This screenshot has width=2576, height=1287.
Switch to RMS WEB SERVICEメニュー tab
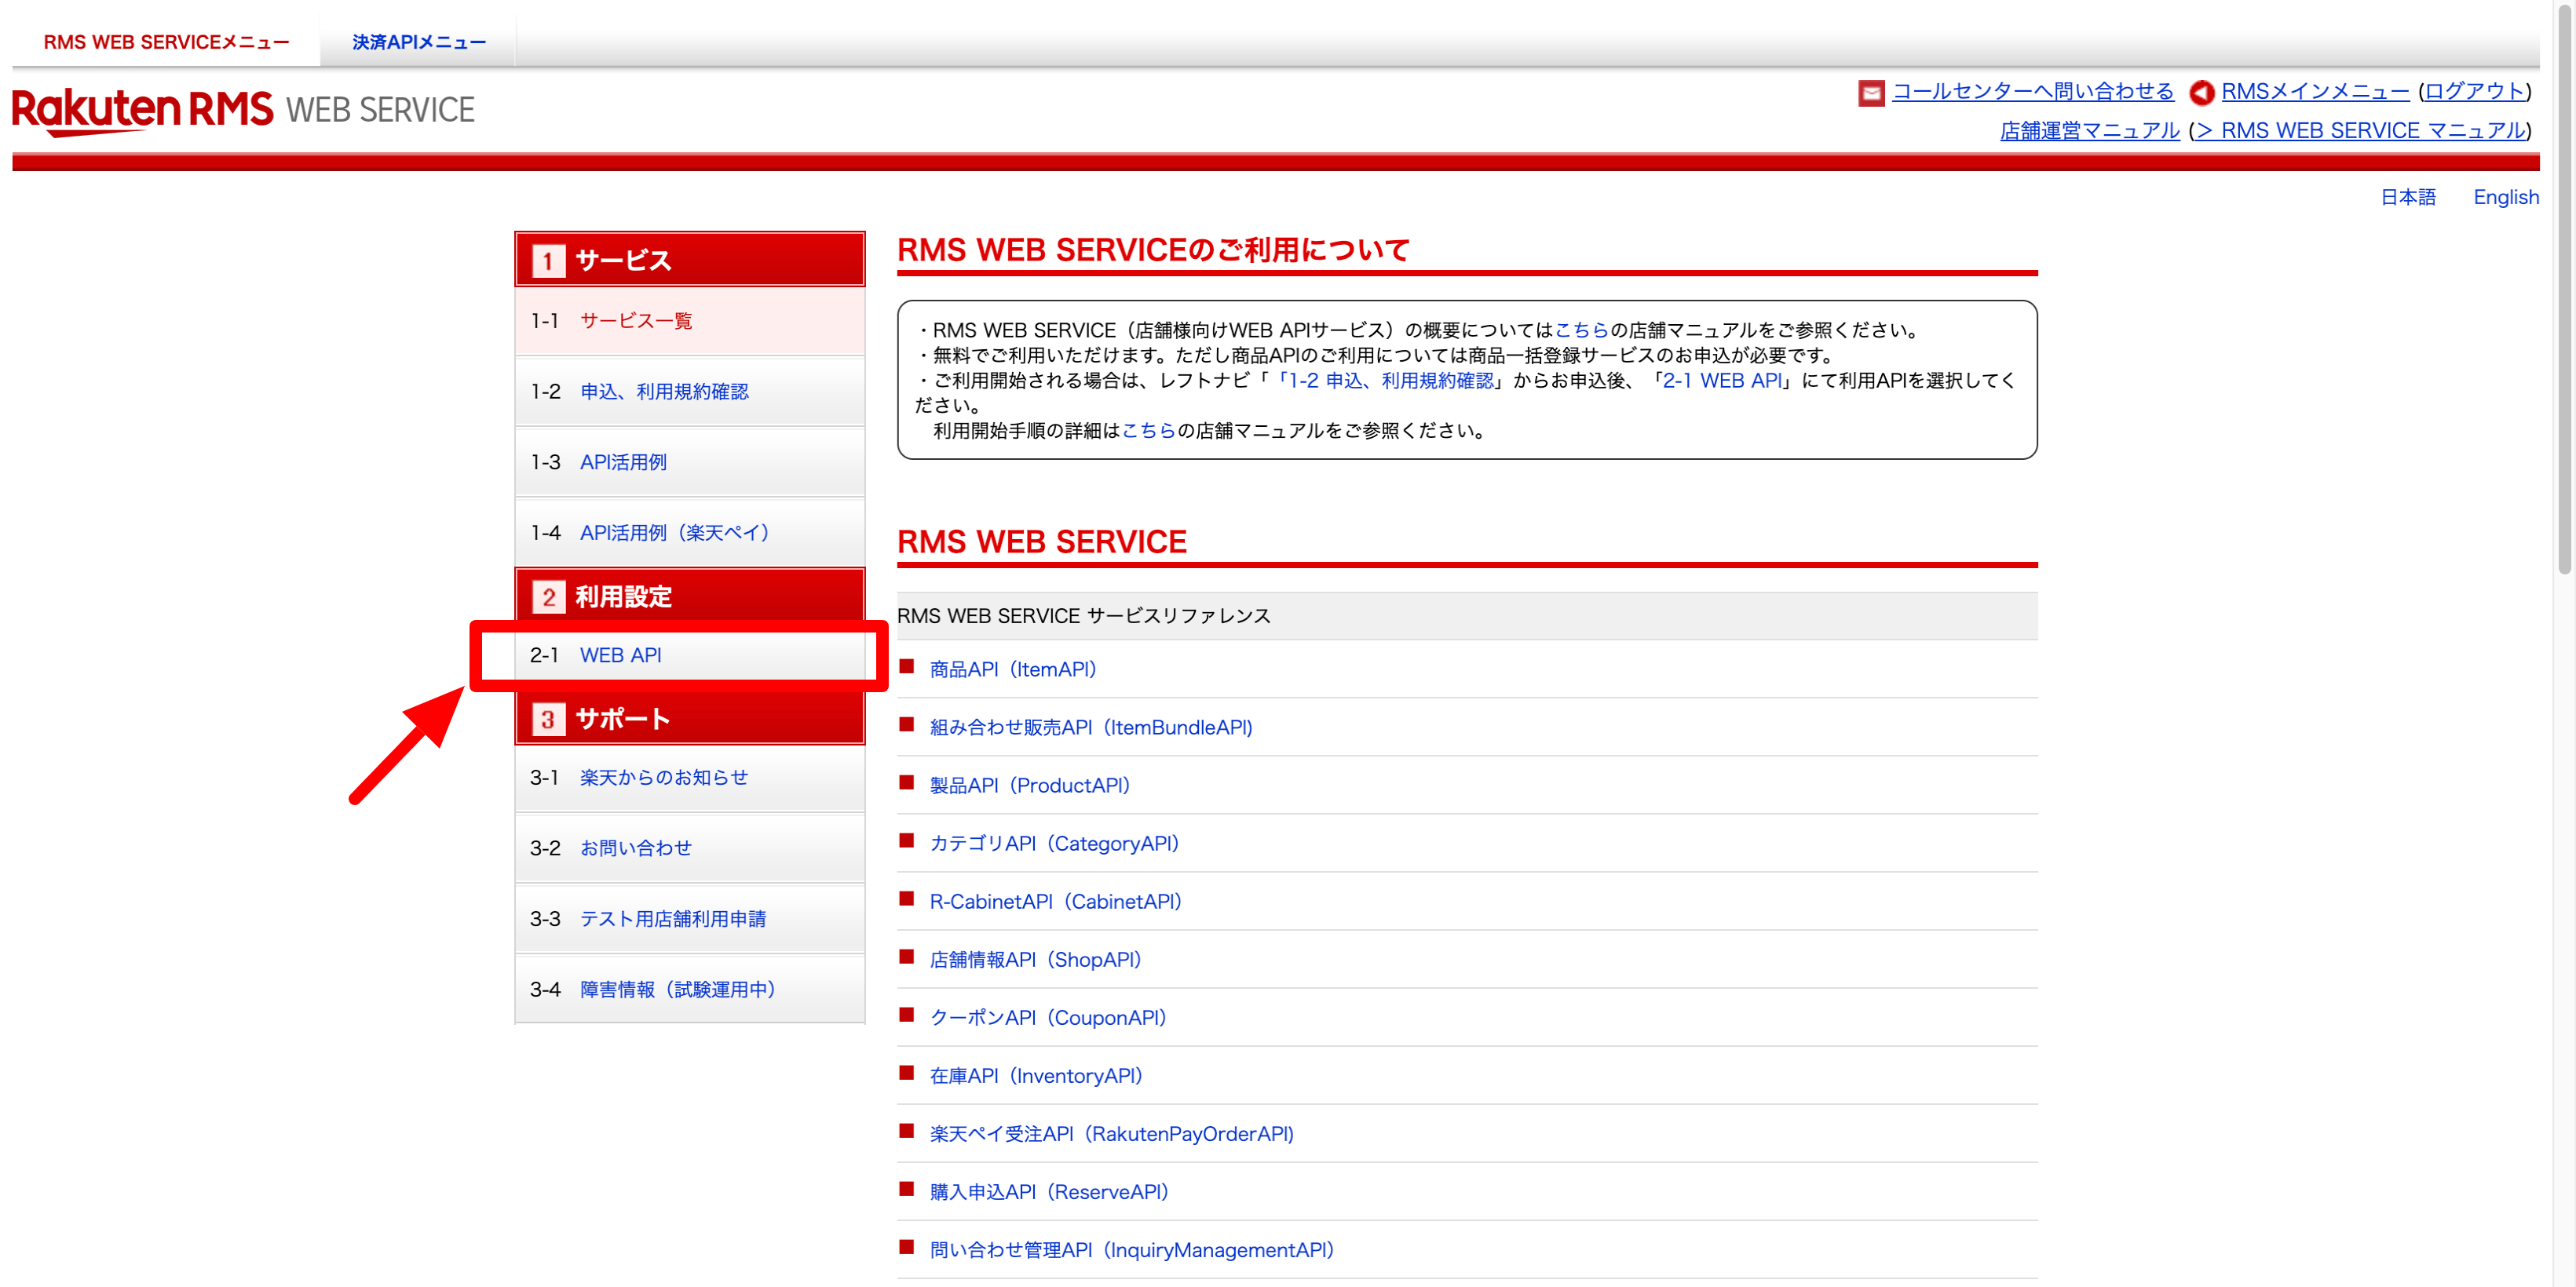166,42
